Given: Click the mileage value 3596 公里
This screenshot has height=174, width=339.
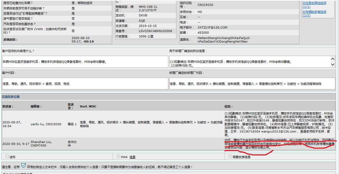Looking at the screenshot, I should tap(146, 36).
